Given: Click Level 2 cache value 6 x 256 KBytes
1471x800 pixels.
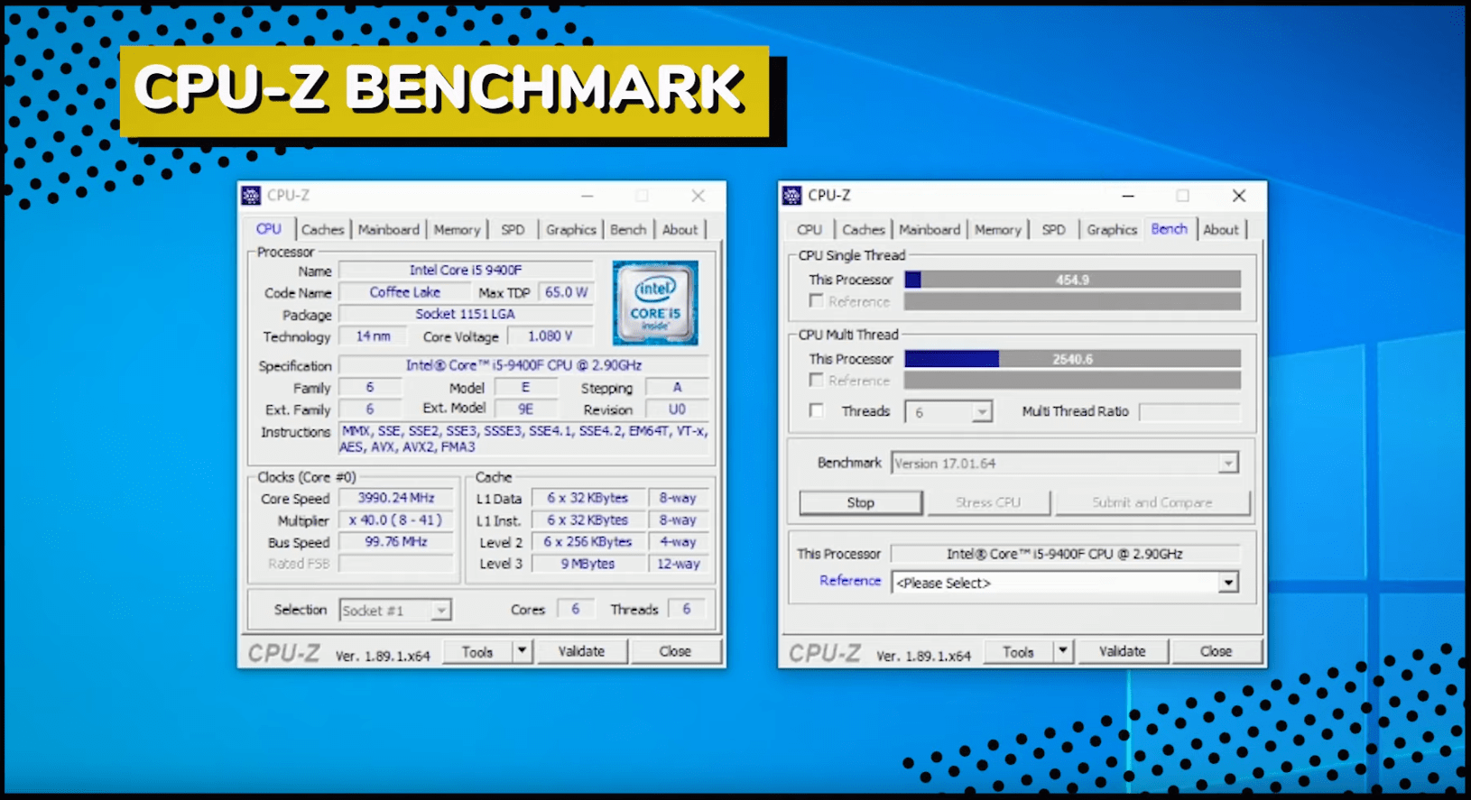Looking at the screenshot, I should point(587,542).
